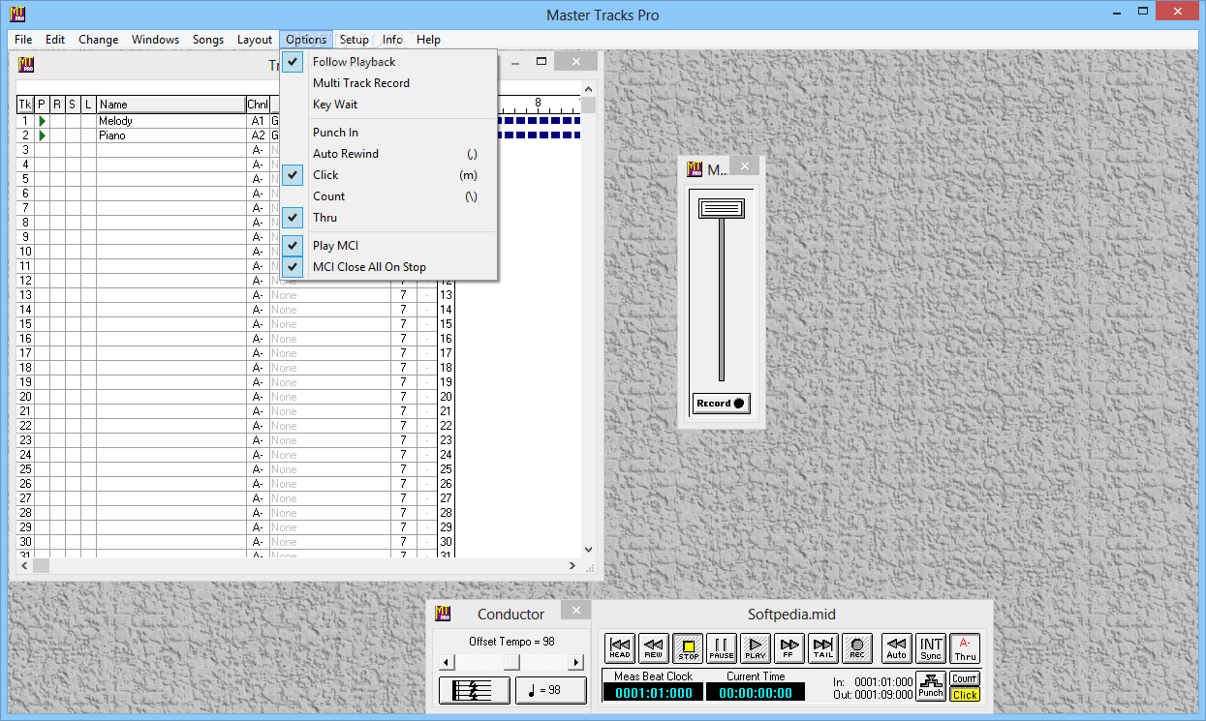Viewport: 1206px width, 721px height.
Task: Click the mixer window MT Pro icon
Action: (x=694, y=169)
